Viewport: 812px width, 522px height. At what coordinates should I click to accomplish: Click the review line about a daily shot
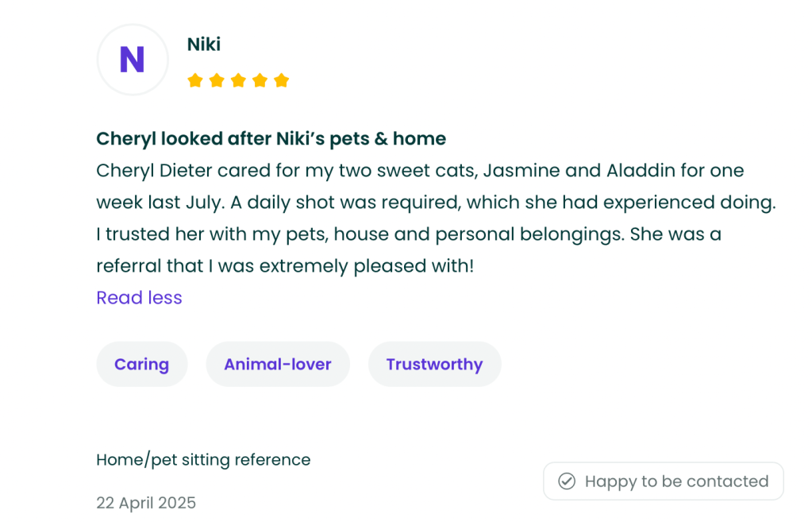point(435,203)
